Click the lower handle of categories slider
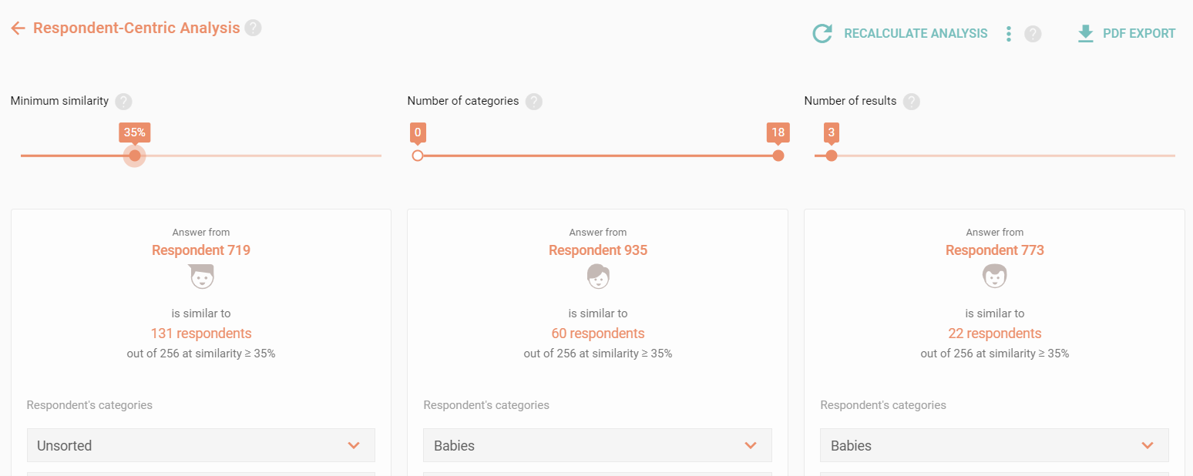 (x=418, y=156)
